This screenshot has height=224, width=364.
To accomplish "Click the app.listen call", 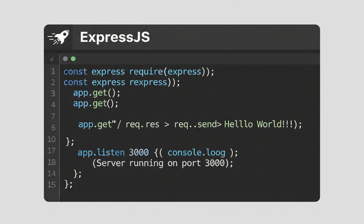I will pos(101,152).
